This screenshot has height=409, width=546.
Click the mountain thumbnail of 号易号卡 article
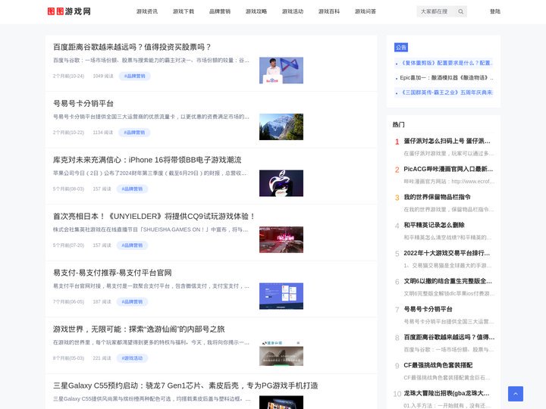281,127
